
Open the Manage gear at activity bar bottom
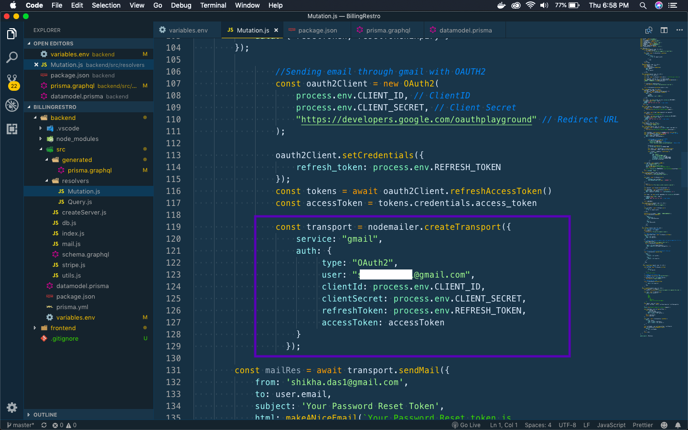click(12, 408)
